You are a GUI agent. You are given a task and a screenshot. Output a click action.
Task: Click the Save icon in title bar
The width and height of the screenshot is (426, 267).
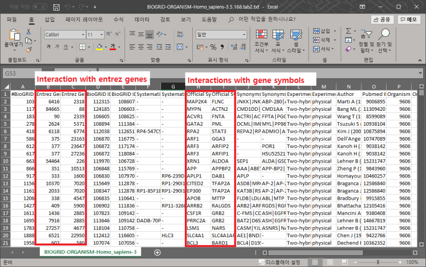click(x=56, y=7)
